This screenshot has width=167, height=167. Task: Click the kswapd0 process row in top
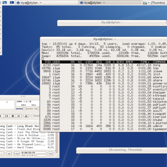[x=104, y=114]
